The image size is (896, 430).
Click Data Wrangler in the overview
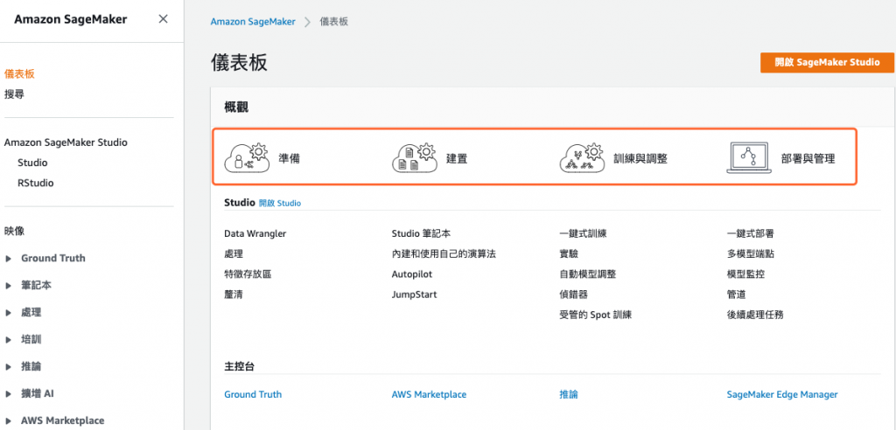point(255,233)
